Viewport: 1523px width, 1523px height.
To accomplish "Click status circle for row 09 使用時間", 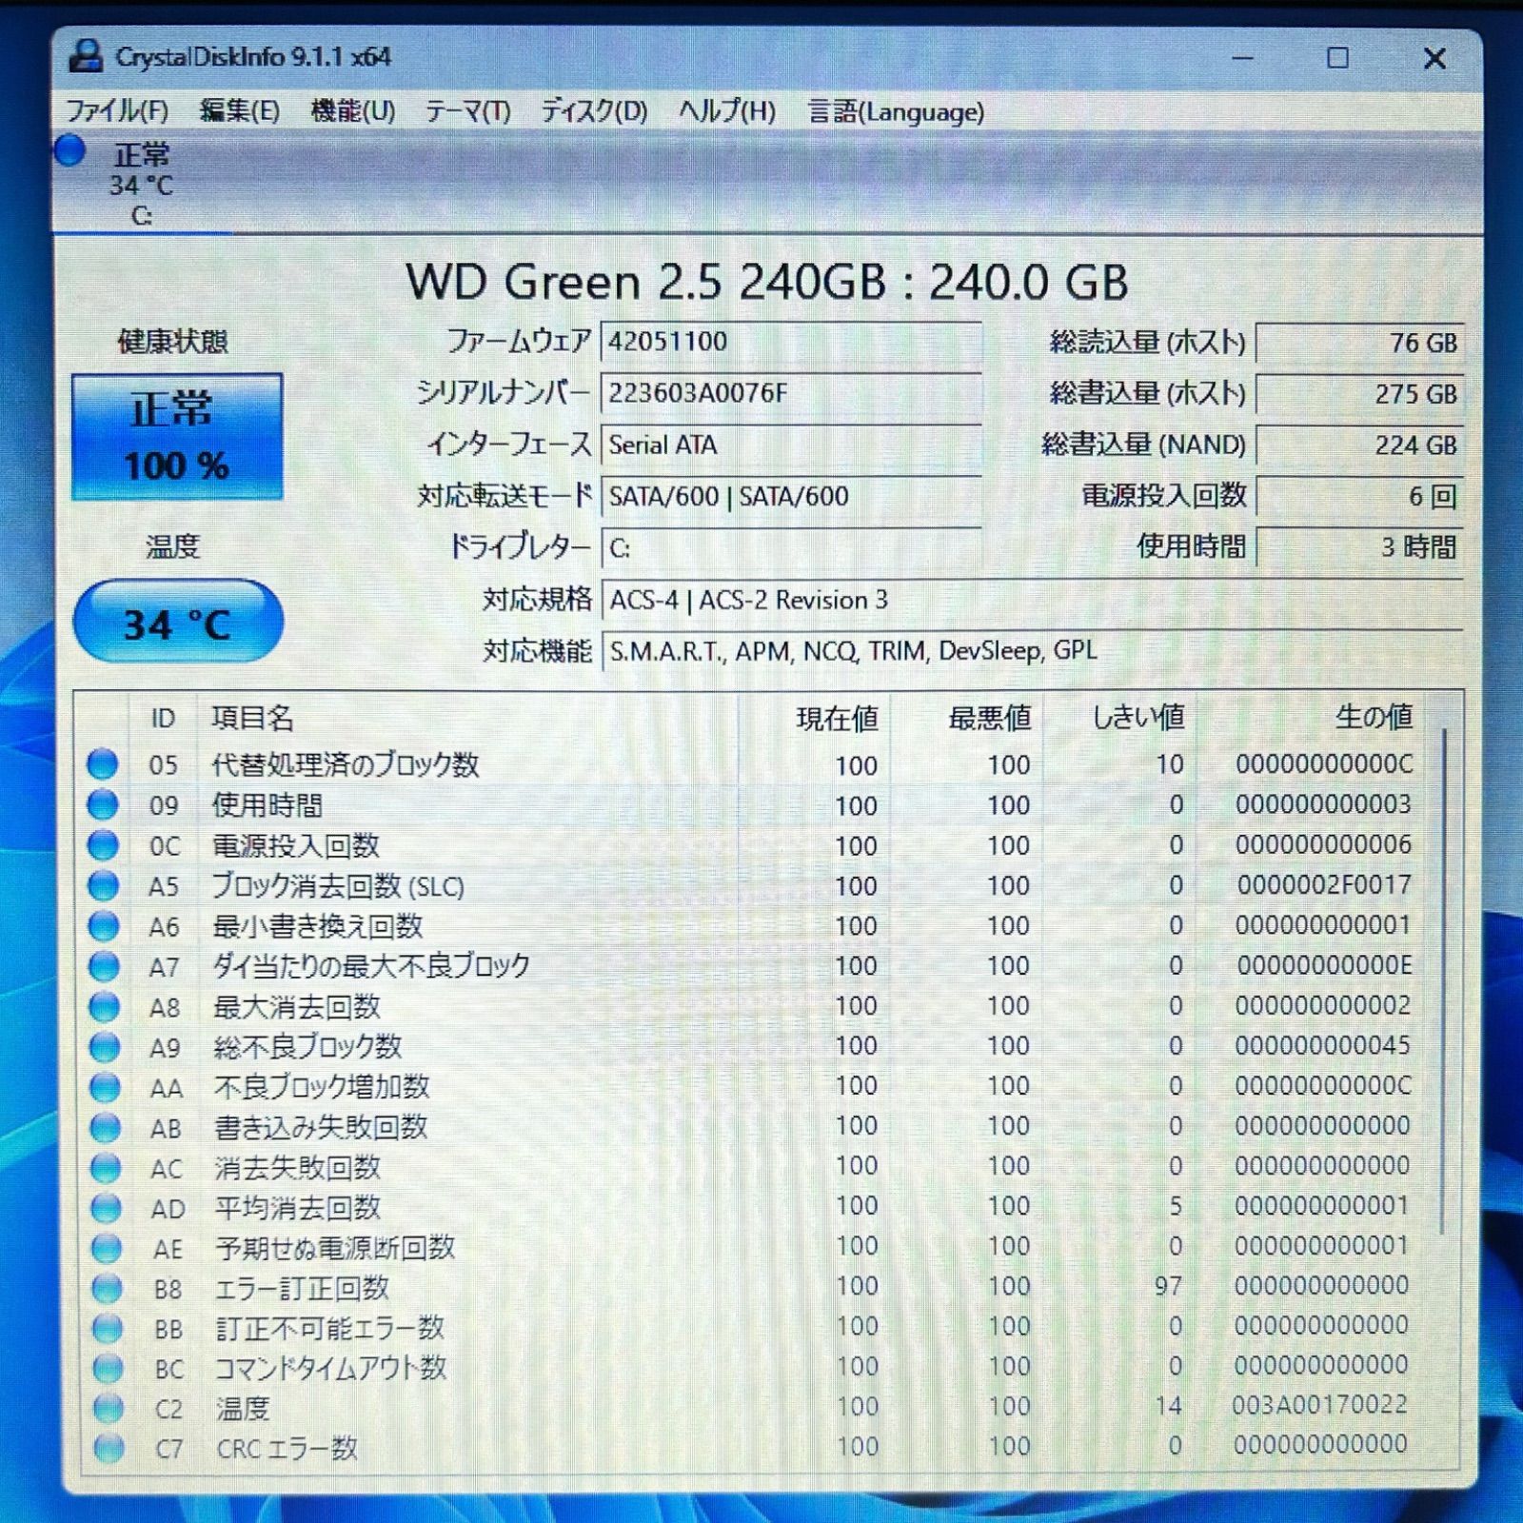I will [103, 805].
